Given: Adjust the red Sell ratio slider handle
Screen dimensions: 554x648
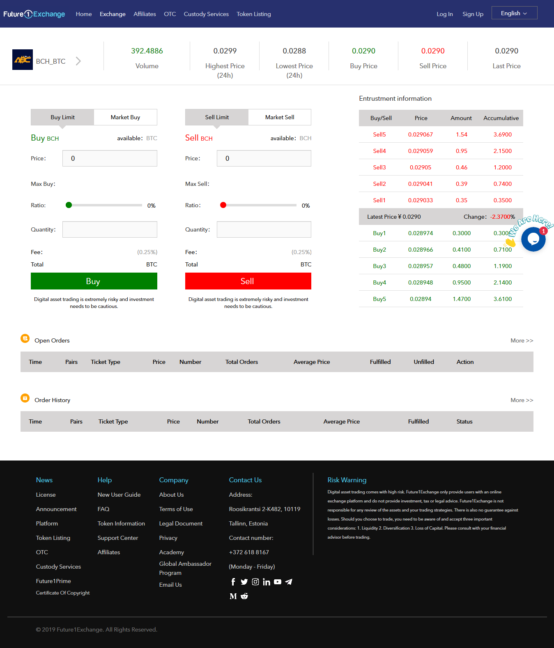Looking at the screenshot, I should point(223,205).
